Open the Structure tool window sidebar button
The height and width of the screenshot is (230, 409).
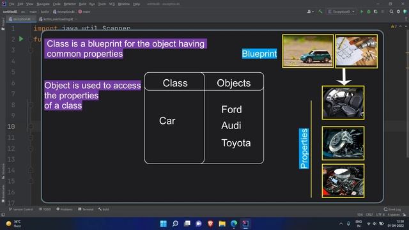(x=3, y=171)
